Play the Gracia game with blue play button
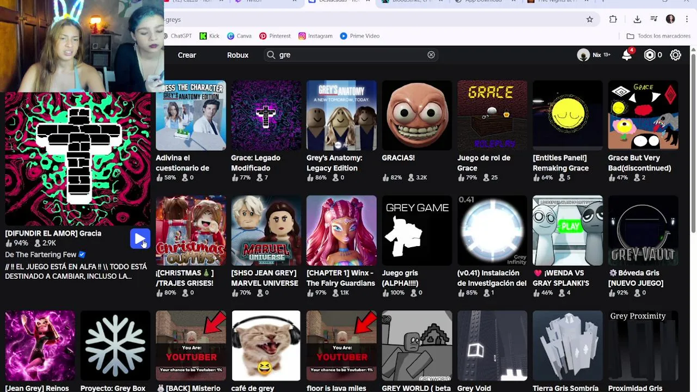 [x=140, y=239]
